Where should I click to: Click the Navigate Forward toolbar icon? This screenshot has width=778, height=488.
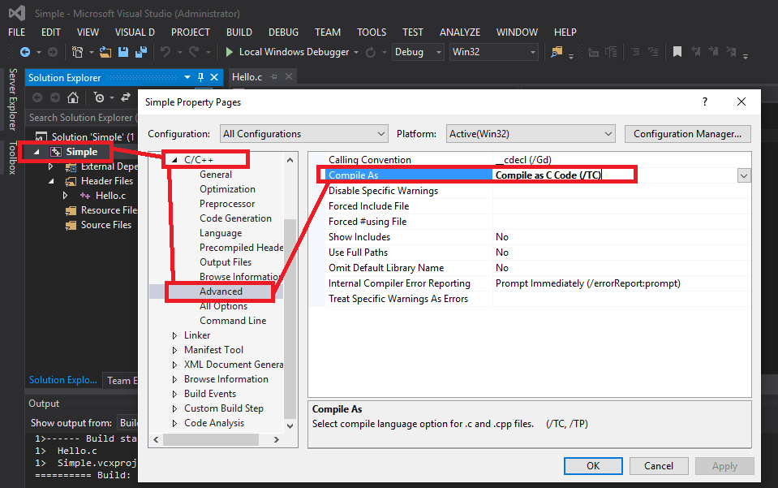tap(53, 52)
